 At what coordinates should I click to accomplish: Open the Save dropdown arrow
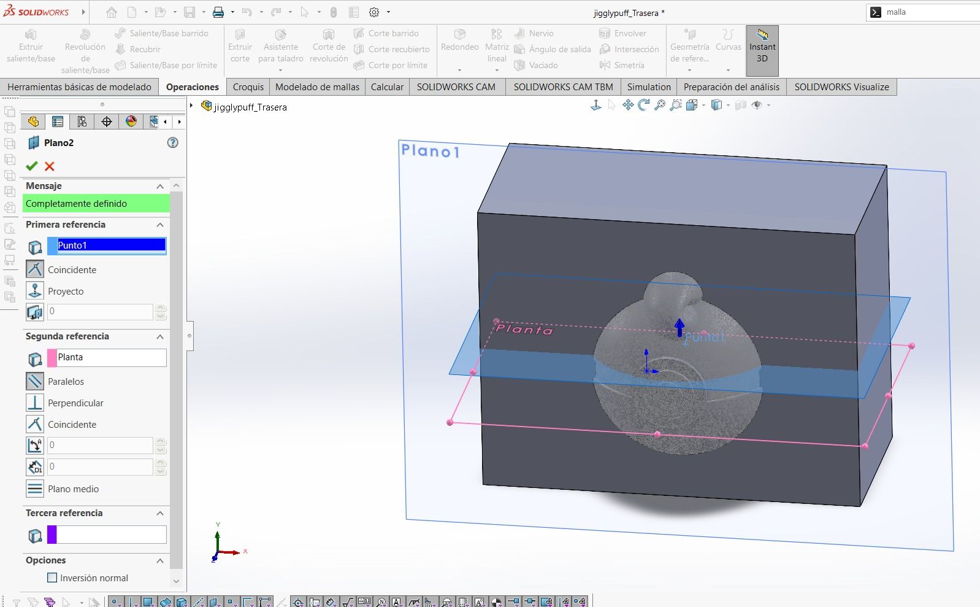(204, 12)
